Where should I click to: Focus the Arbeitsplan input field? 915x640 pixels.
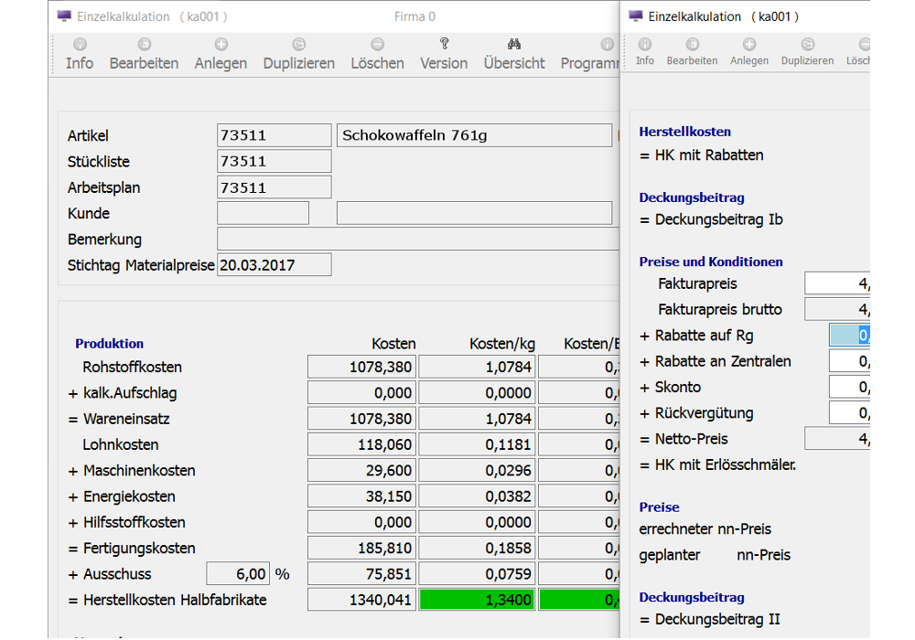coord(274,187)
